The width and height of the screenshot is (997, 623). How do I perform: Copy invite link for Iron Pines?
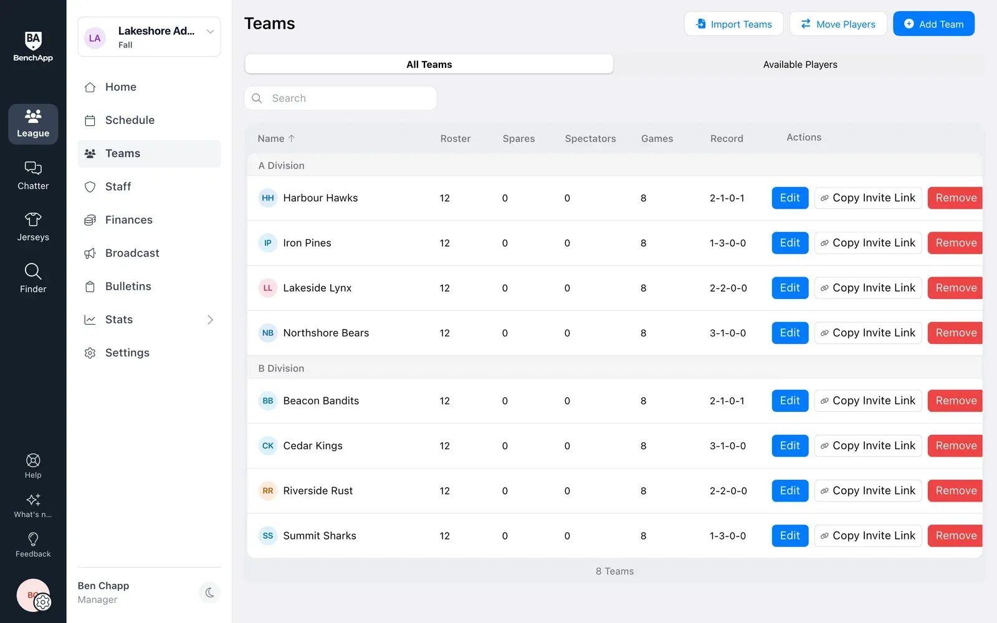click(x=868, y=243)
